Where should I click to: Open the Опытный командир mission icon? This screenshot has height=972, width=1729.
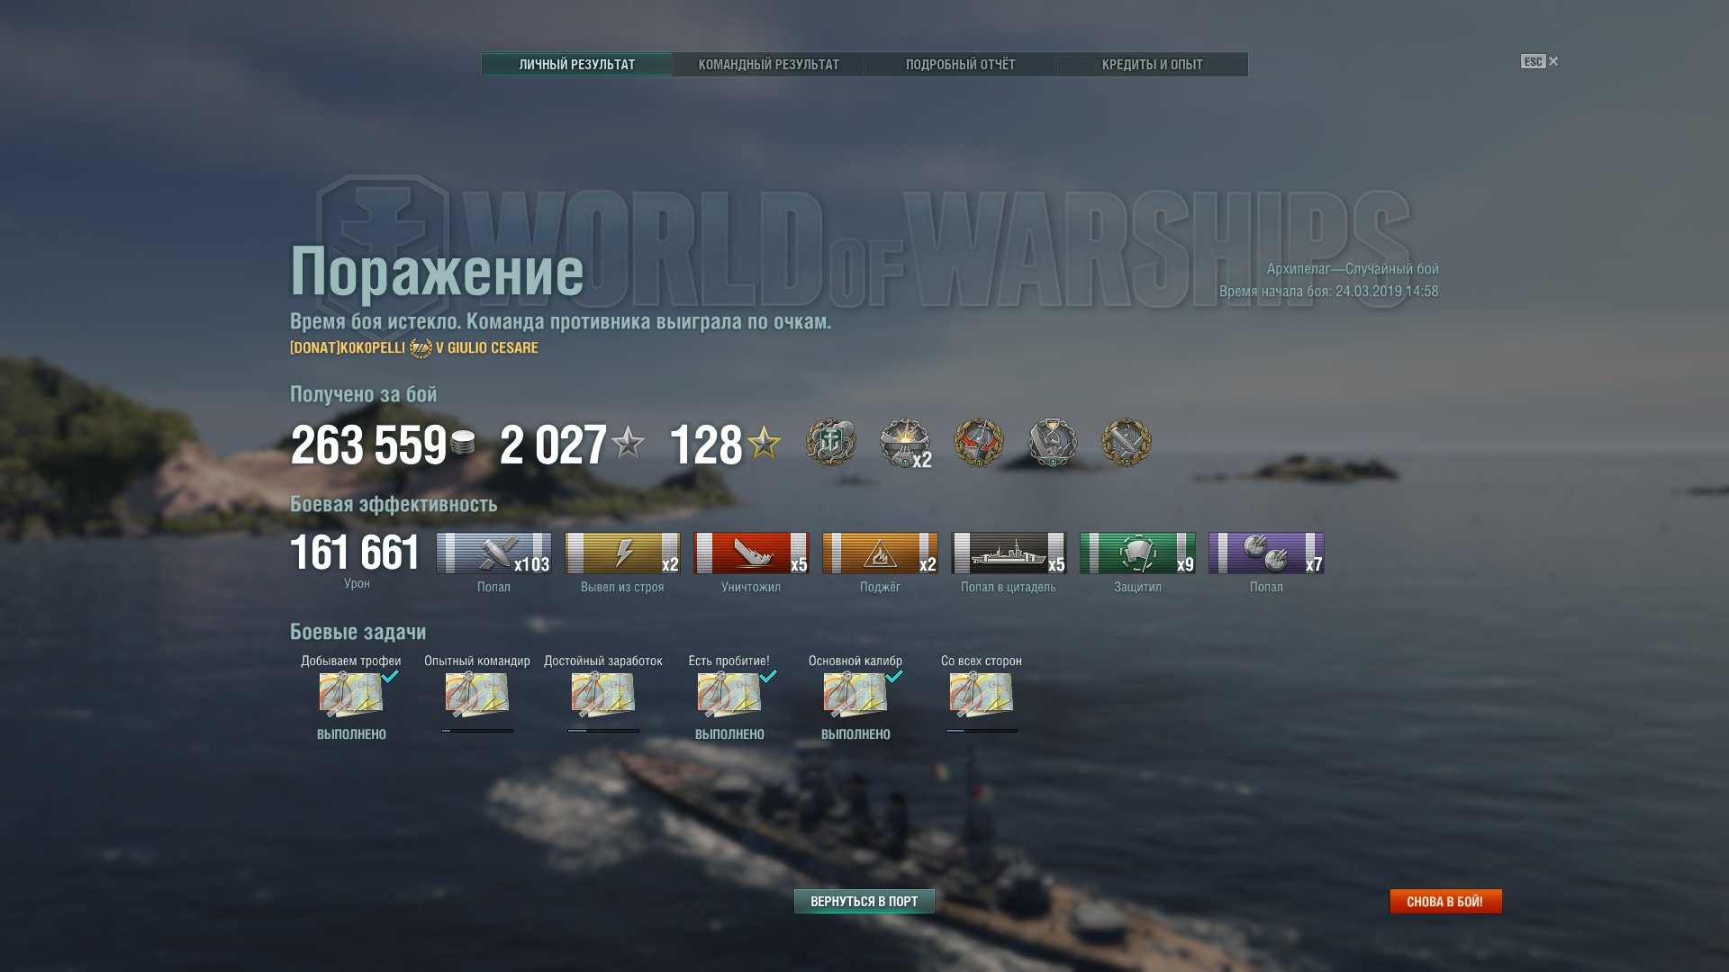[x=477, y=695]
